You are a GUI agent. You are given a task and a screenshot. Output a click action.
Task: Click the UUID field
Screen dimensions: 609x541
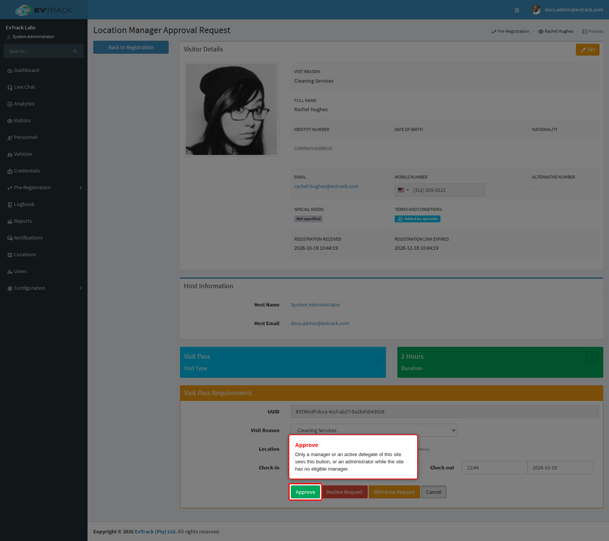(x=445, y=412)
